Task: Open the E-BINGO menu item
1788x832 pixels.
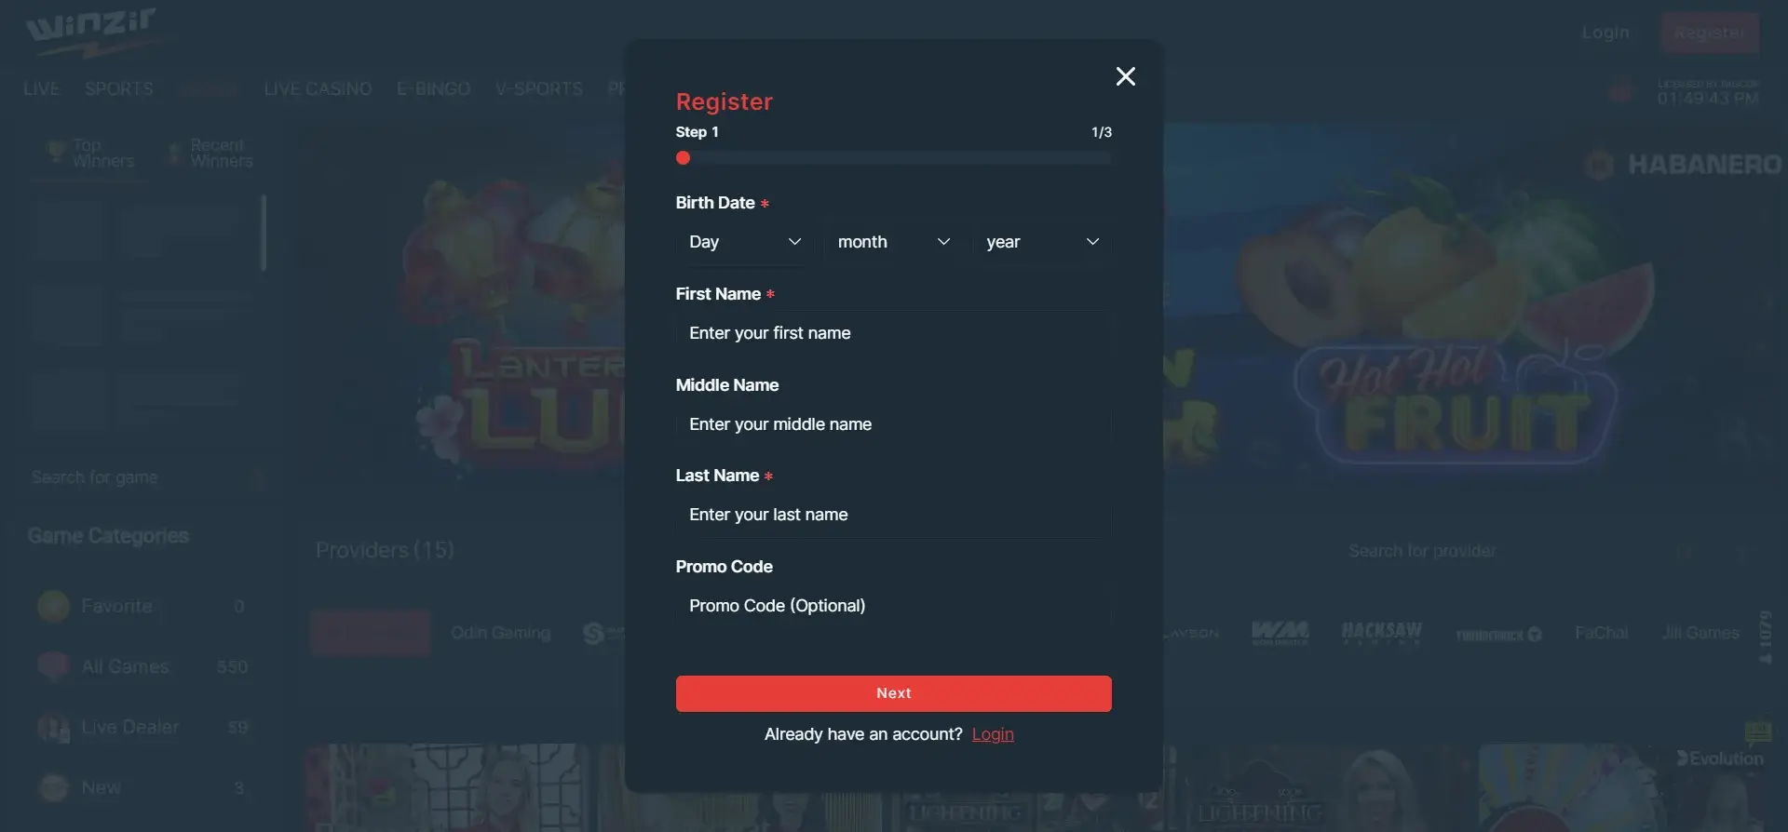Action: click(x=433, y=89)
